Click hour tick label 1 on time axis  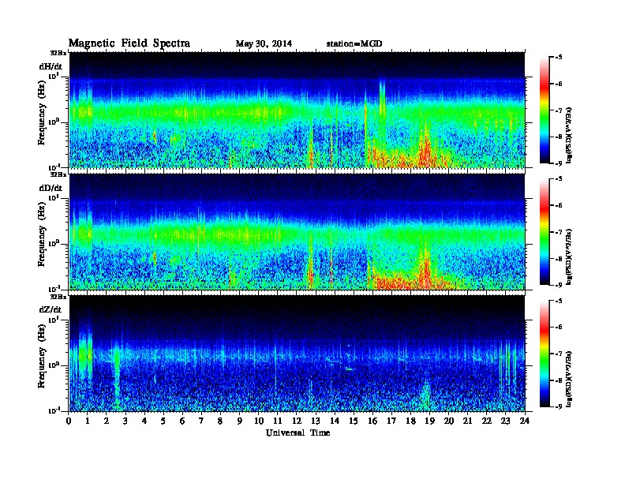tap(88, 421)
